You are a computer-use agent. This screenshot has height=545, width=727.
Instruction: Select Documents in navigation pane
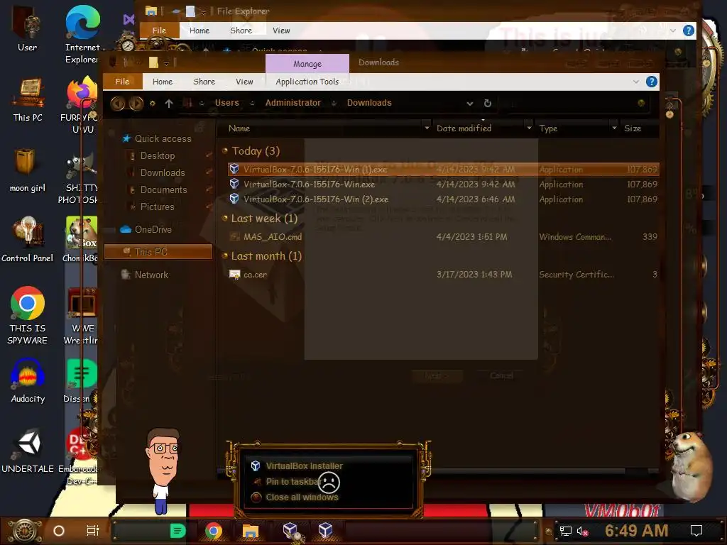click(x=163, y=189)
